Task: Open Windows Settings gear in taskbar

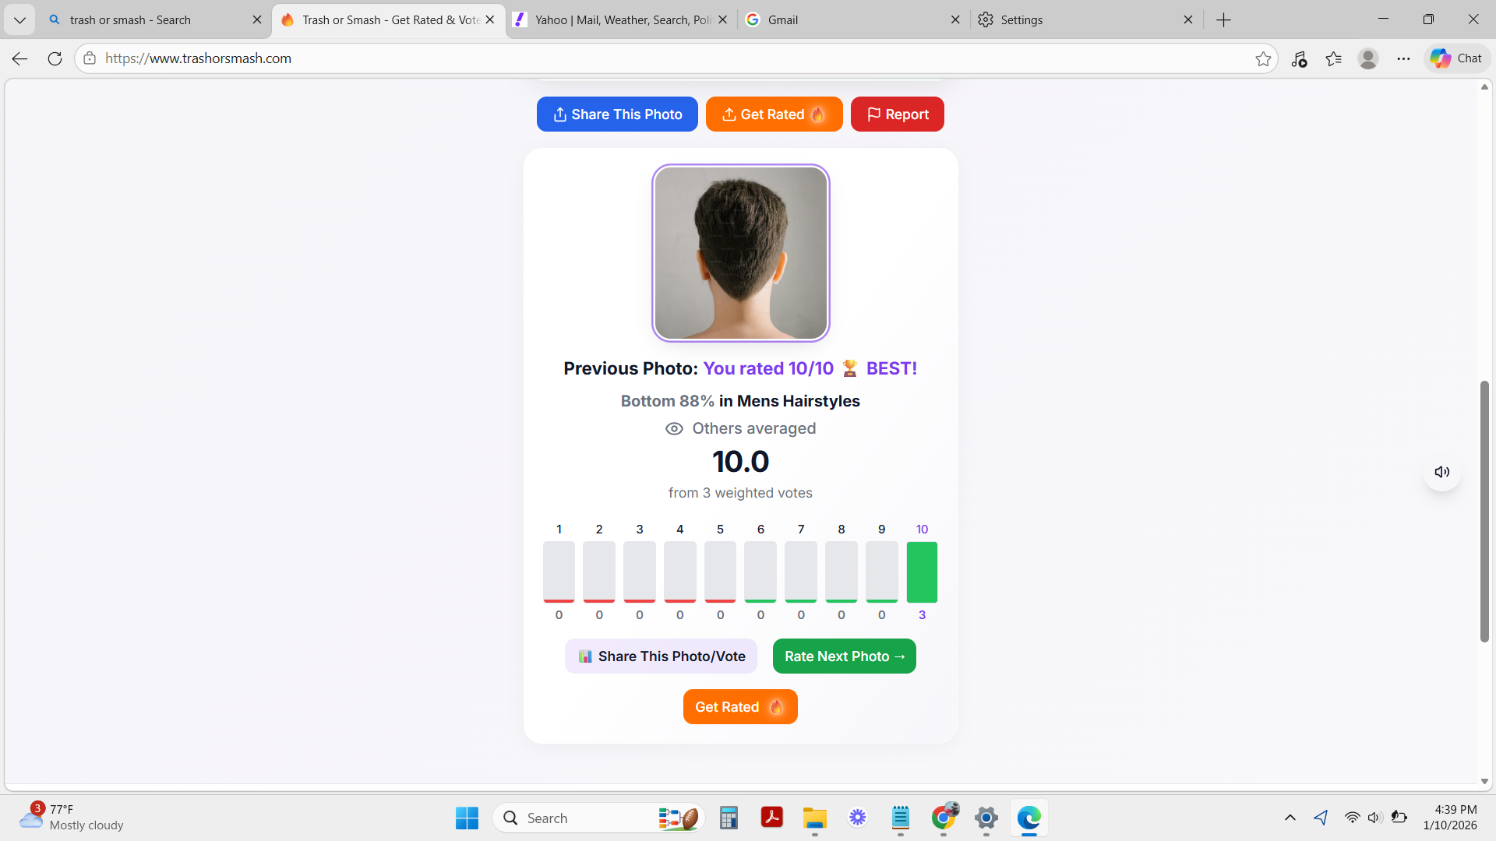Action: pos(986,818)
